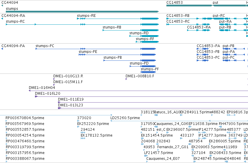
Task: Select the Fernando_27_G01 label
Action: [173, 147]
